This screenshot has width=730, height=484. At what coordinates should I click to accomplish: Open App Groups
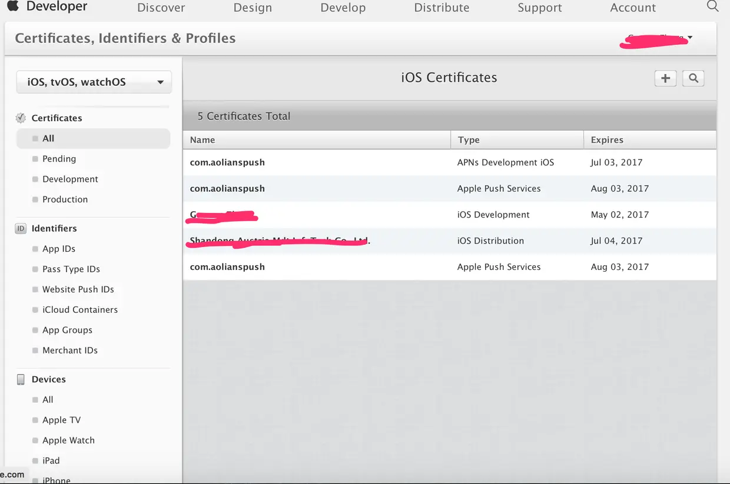[x=67, y=330]
